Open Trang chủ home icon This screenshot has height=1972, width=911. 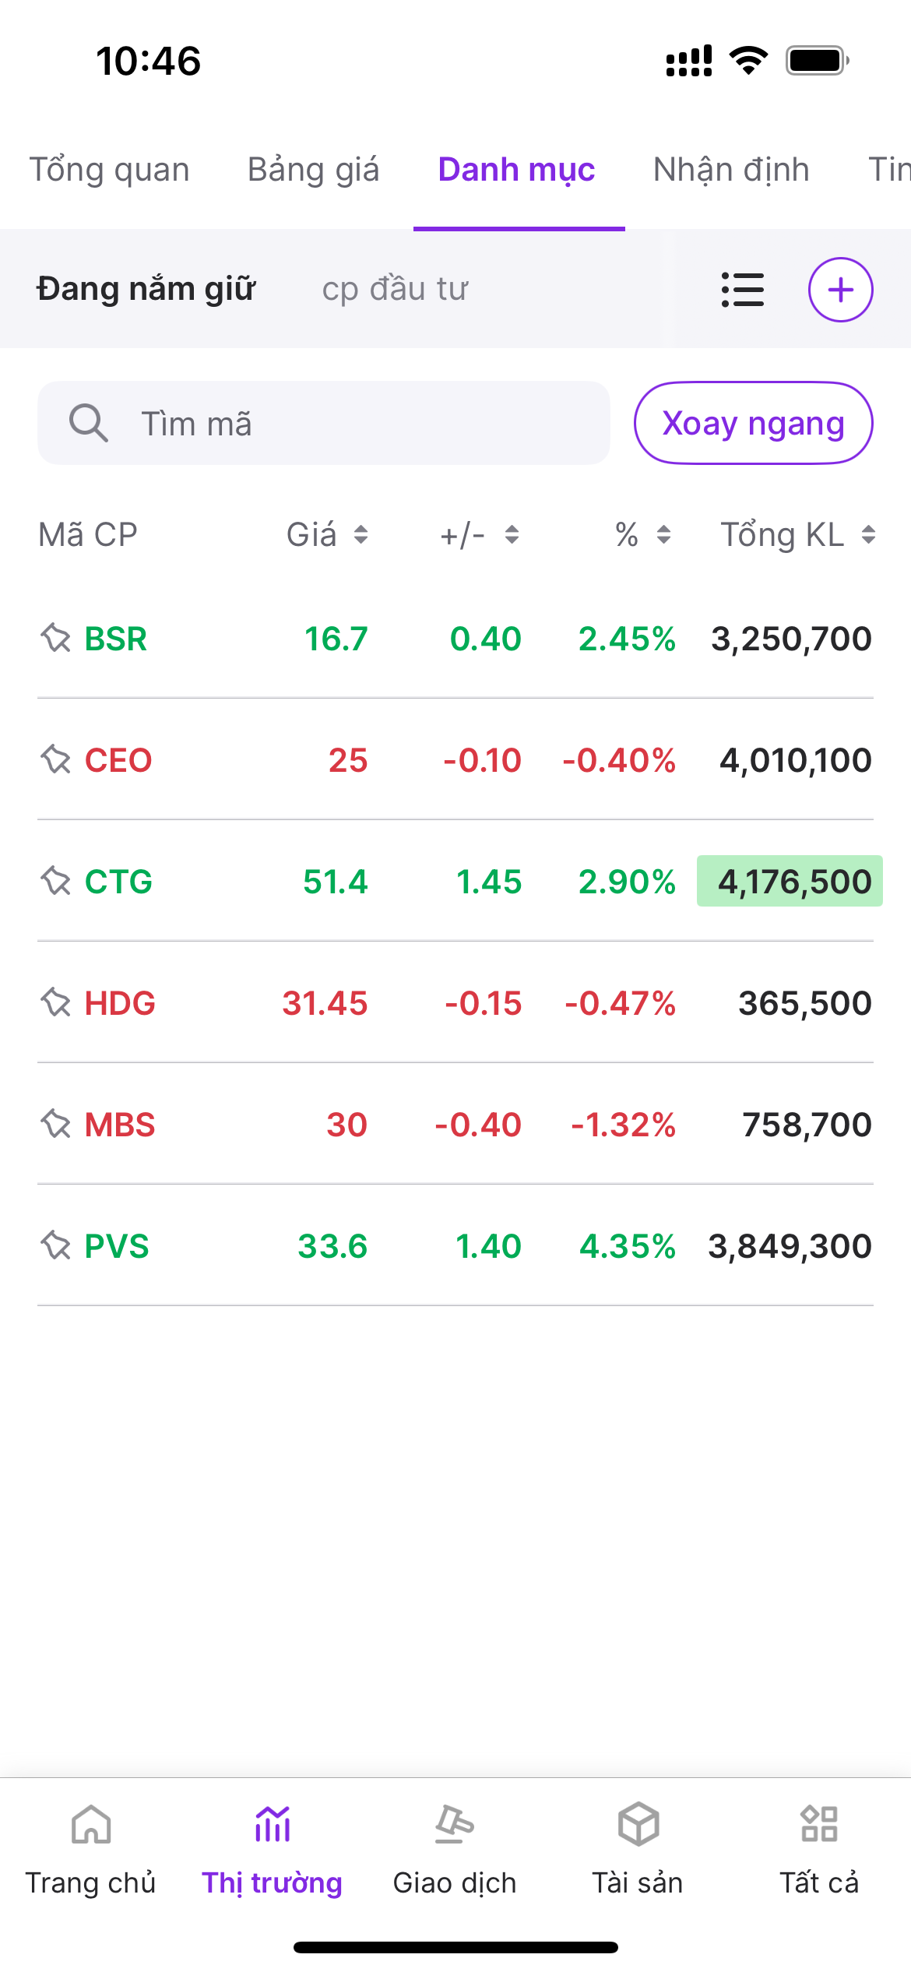pos(91,1825)
